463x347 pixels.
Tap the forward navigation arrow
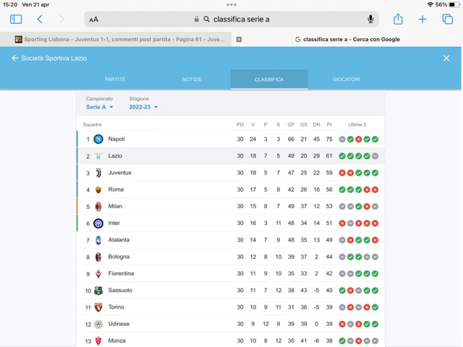point(61,20)
